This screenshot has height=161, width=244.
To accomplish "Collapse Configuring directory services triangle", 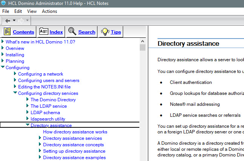I will click(15, 93).
